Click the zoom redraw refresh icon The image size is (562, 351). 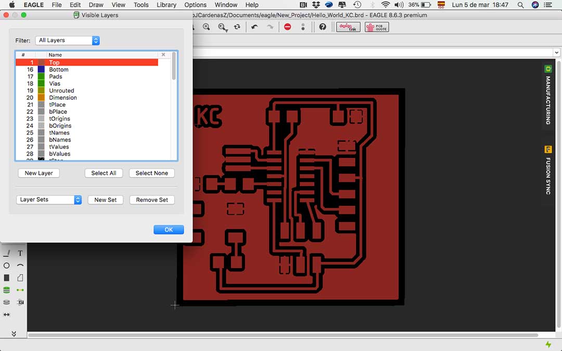click(x=237, y=27)
